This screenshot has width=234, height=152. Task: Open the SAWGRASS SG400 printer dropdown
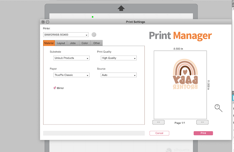pyautogui.click(x=66, y=35)
